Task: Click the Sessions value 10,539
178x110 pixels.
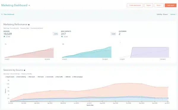Action: [8, 34]
